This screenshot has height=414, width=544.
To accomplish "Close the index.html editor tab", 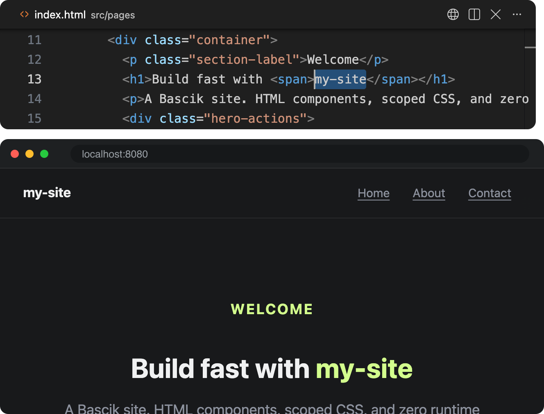I will click(x=496, y=15).
